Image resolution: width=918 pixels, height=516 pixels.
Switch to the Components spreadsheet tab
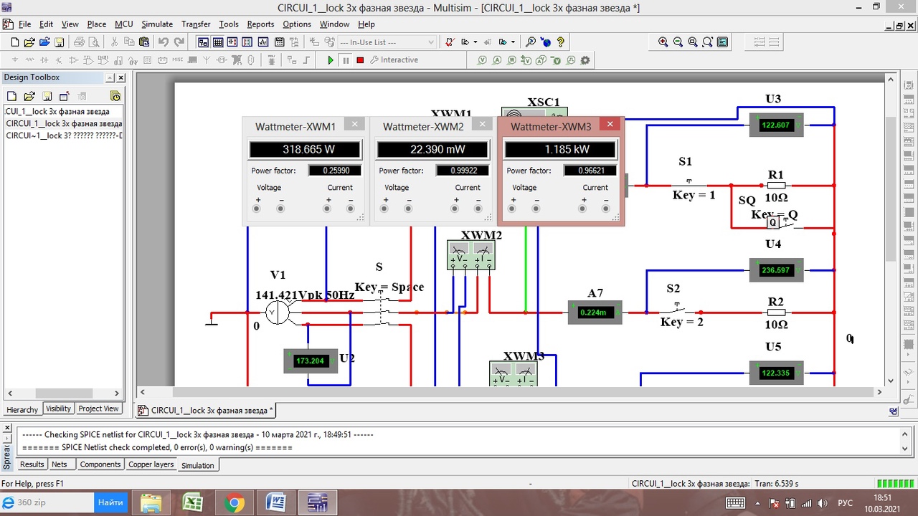(x=100, y=464)
